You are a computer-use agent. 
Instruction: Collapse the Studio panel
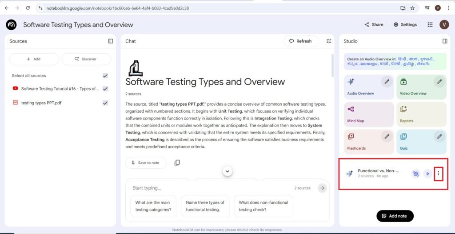[x=445, y=41]
